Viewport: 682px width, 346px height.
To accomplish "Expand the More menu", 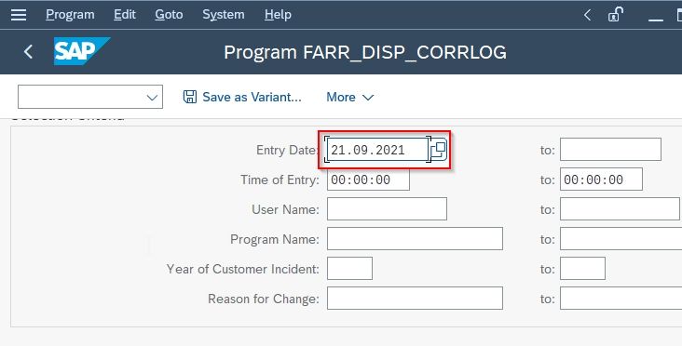I will 349,97.
